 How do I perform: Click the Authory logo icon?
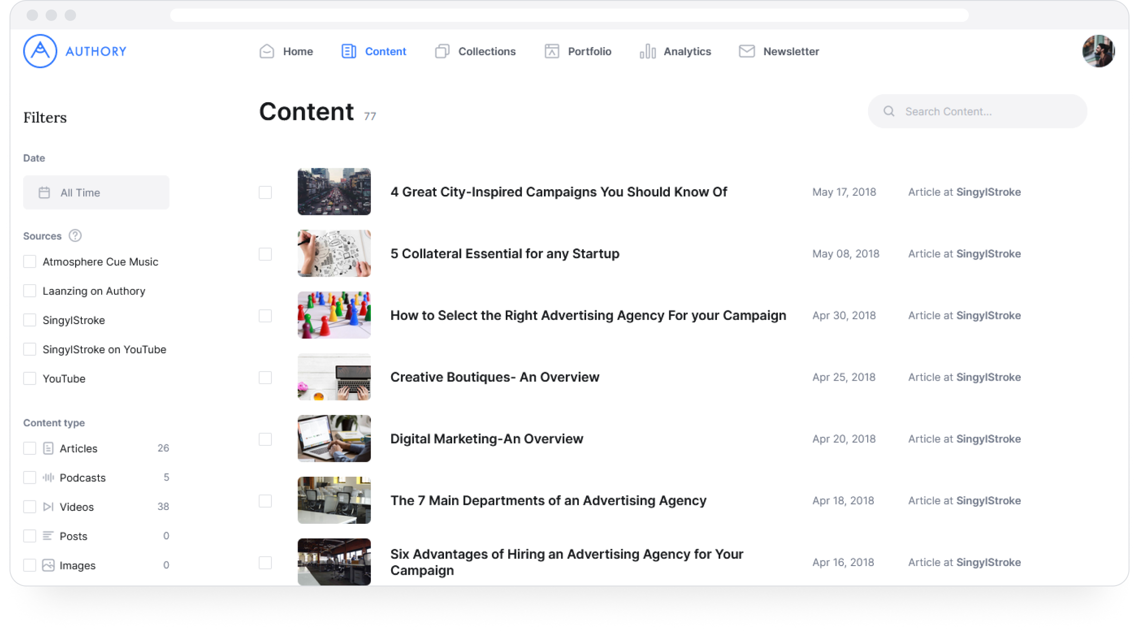click(x=40, y=51)
